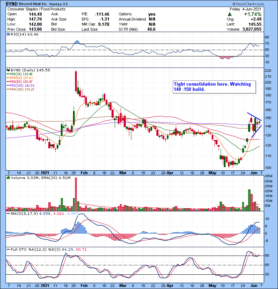Click the 90 label on the RSI axis

click(267, 37)
